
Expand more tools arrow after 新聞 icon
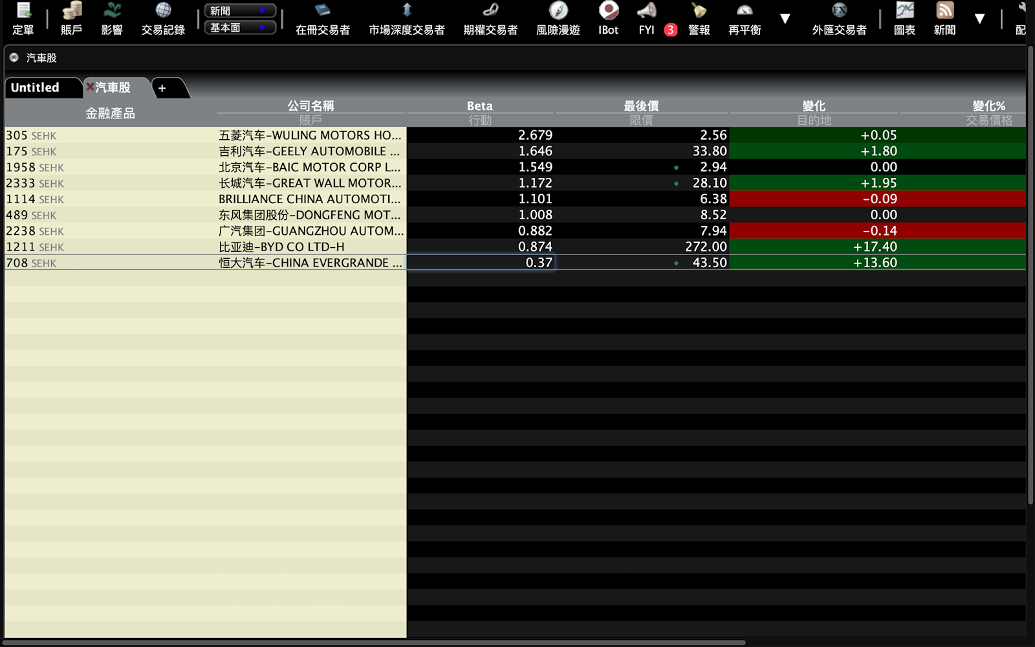point(979,19)
